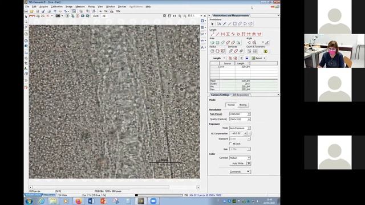
Task: Select the 100x objective button
Action: coord(118,11)
